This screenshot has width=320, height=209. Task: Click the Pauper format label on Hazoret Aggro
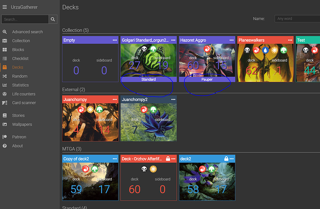click(207, 80)
